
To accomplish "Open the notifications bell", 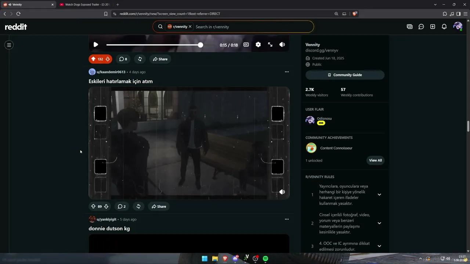I will pos(444,27).
